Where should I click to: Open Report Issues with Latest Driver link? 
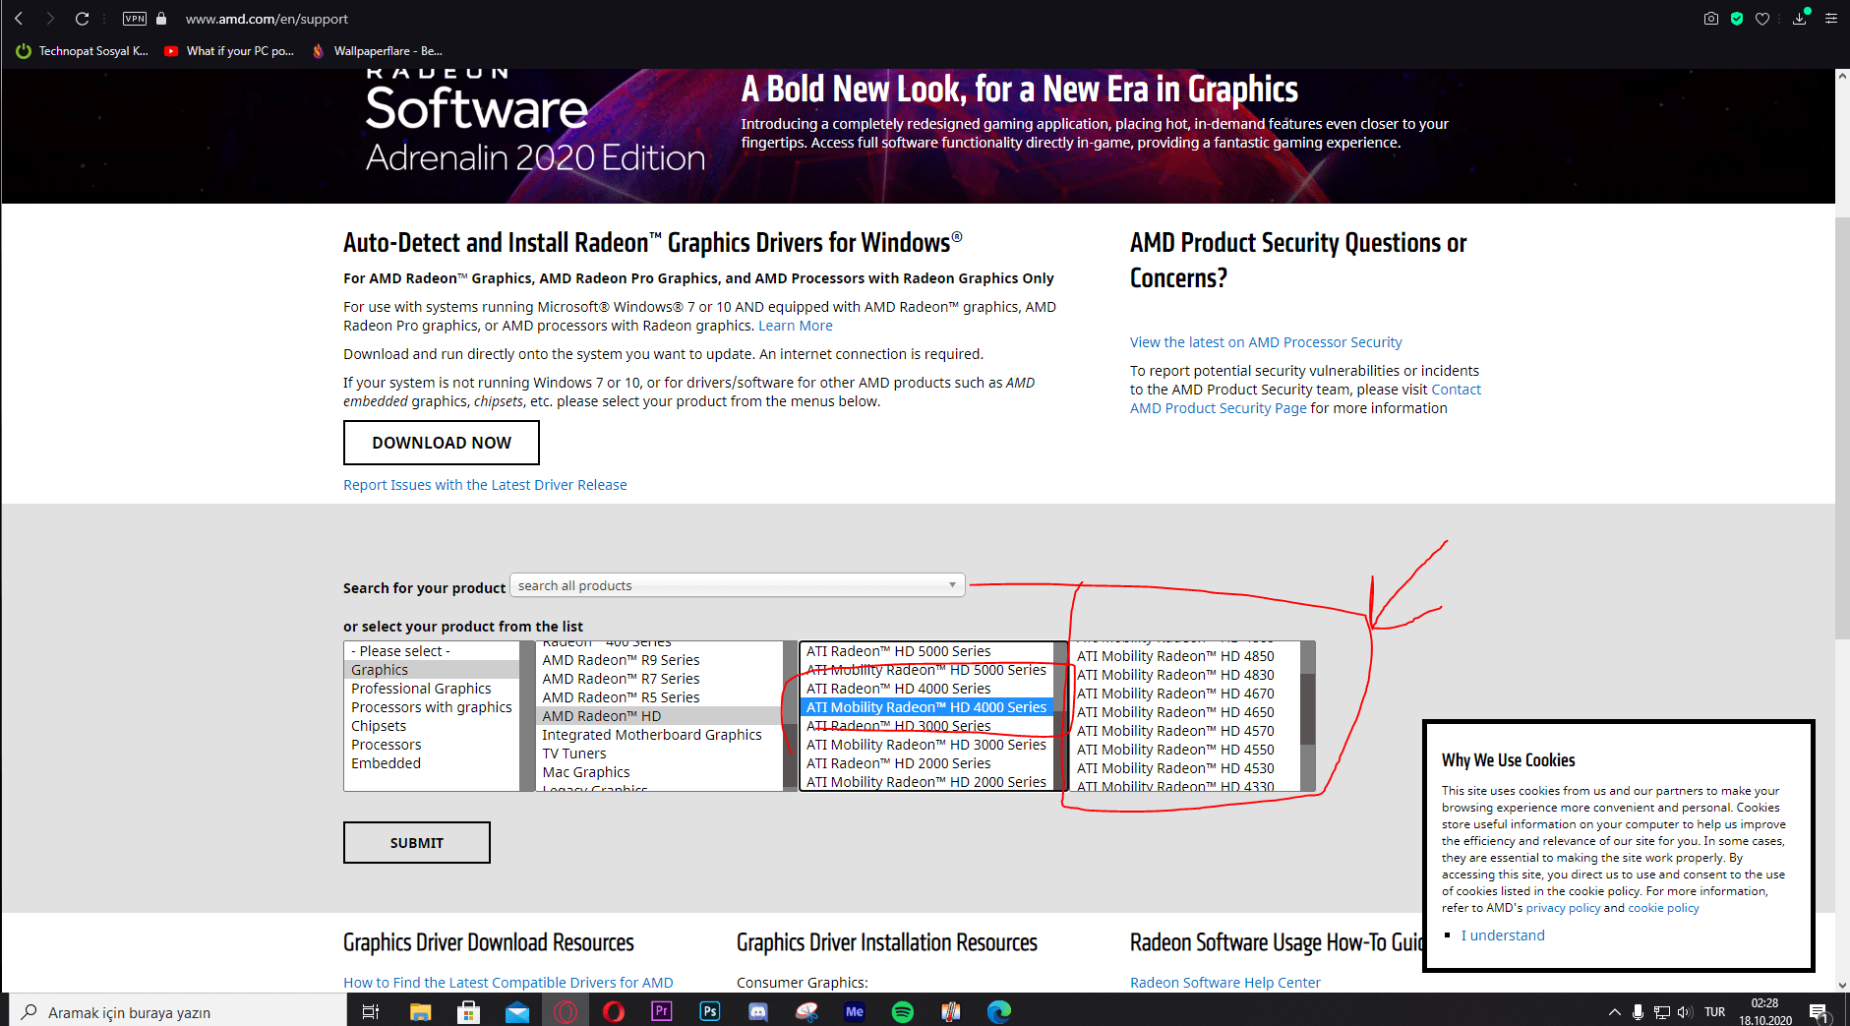pyautogui.click(x=485, y=485)
